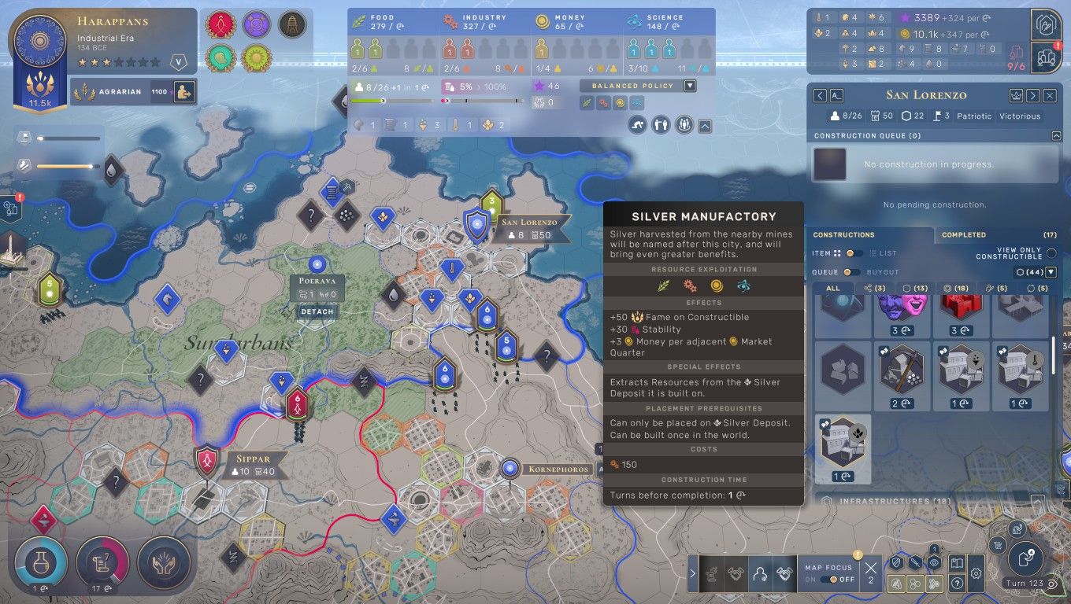Select the (18) category filter tab
Image resolution: width=1071 pixels, height=604 pixels.
click(955, 289)
